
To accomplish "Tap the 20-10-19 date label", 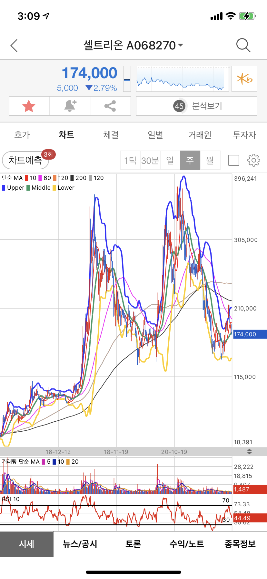I will tap(174, 452).
